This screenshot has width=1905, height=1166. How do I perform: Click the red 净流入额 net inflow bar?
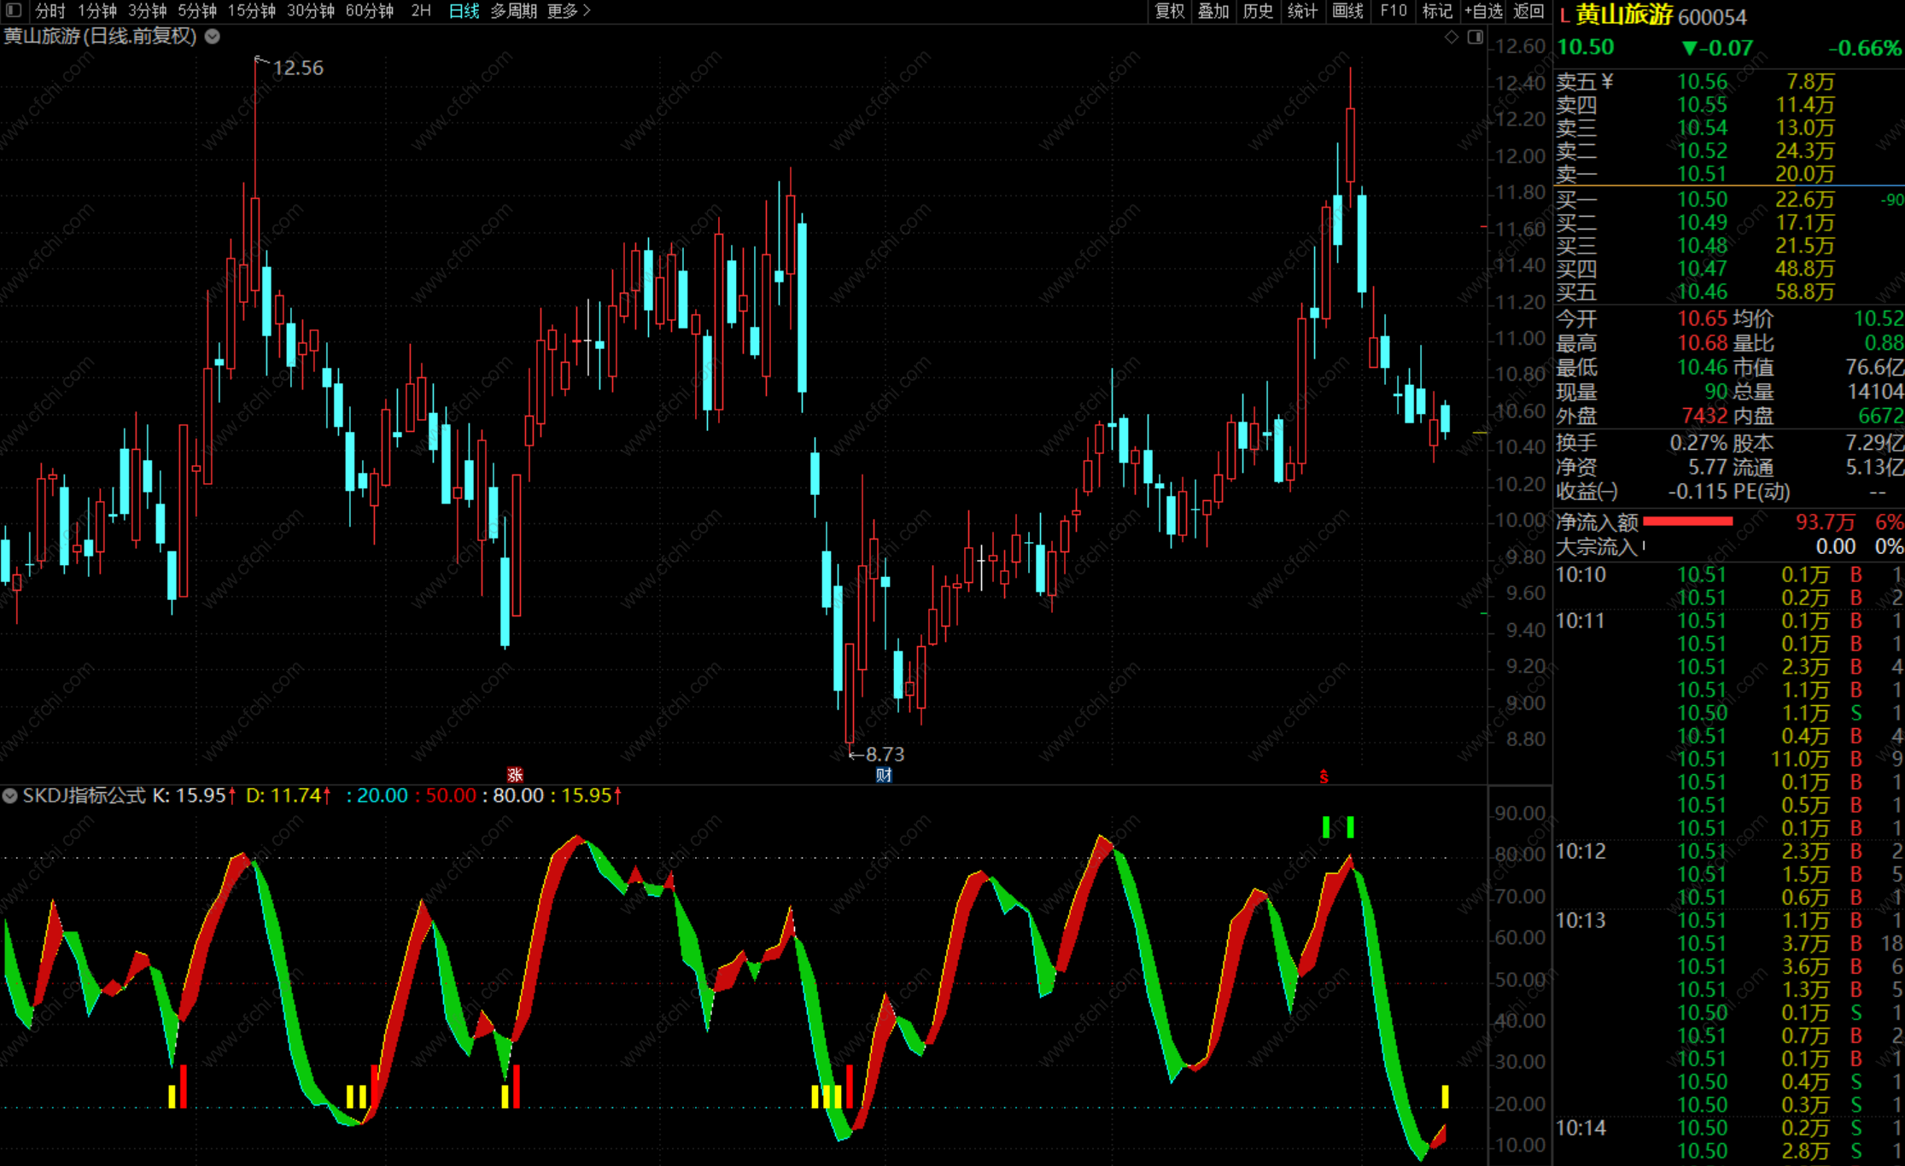point(1687,522)
